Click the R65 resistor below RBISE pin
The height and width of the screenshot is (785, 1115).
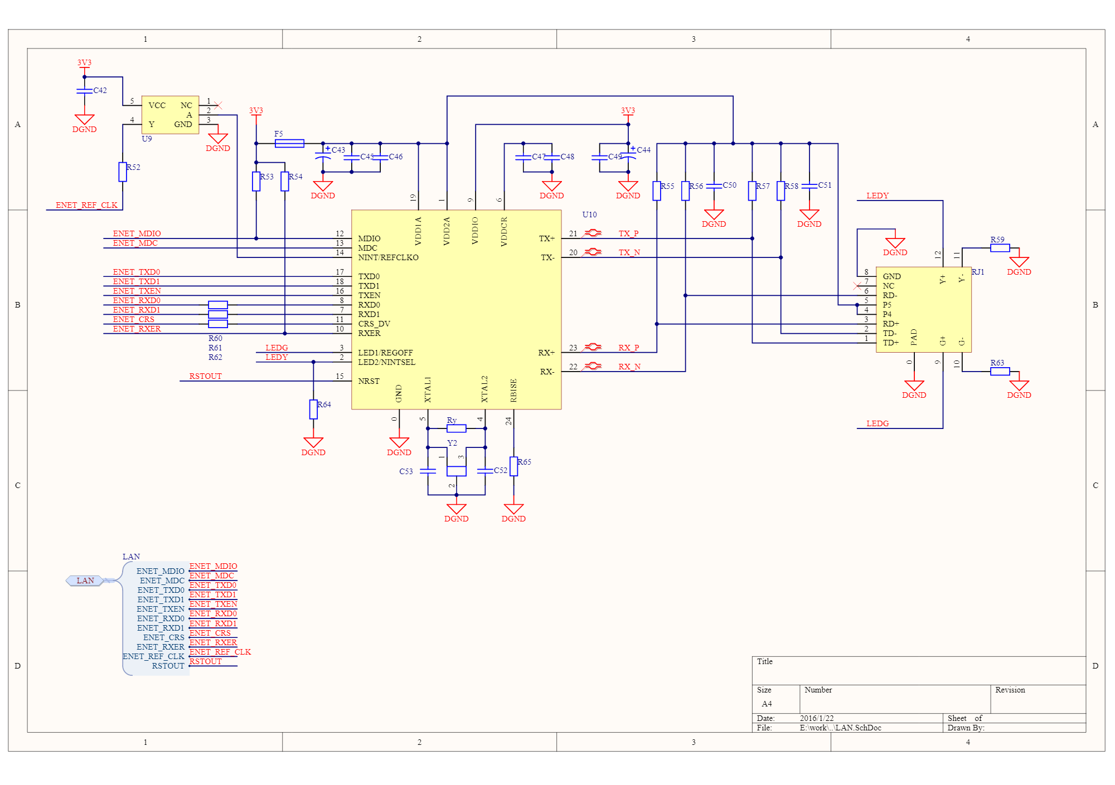[513, 466]
